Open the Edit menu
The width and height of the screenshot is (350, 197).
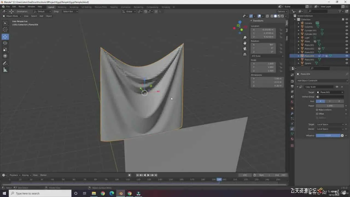(x=14, y=7)
